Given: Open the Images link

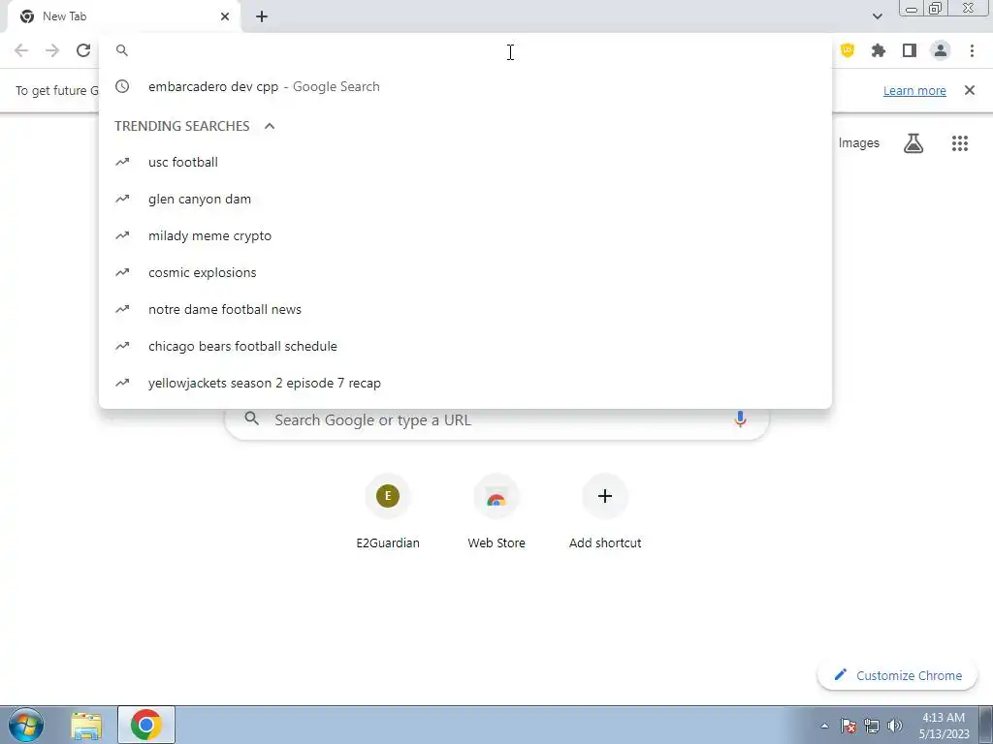Looking at the screenshot, I should [x=859, y=143].
